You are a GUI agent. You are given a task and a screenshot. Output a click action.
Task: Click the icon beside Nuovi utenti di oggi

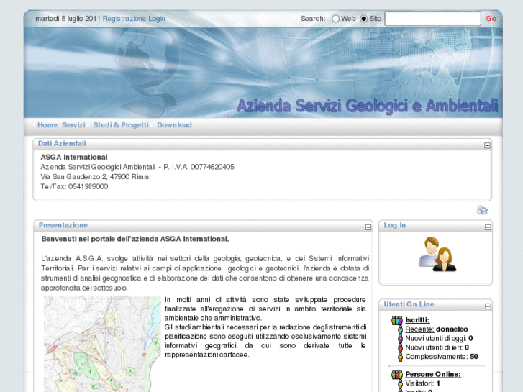point(400,339)
